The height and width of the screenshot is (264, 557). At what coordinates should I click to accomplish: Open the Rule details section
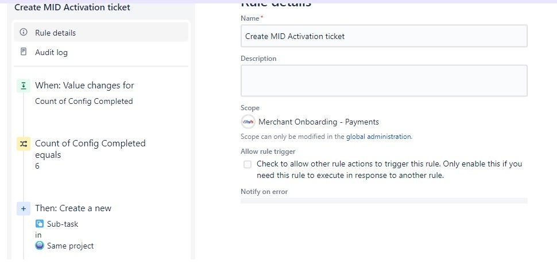[101, 32]
